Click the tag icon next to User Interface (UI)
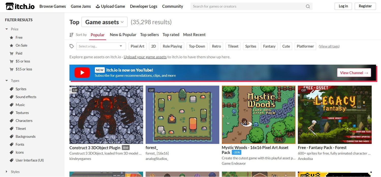Image resolution: width=381 pixels, height=177 pixels. 11,160
